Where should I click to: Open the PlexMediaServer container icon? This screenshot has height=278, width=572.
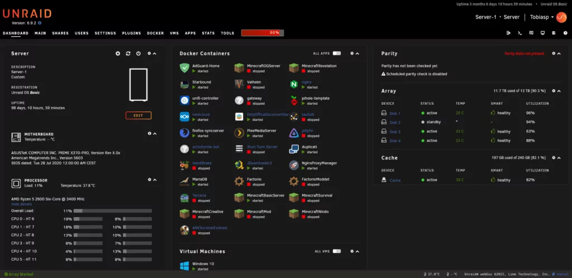tap(239, 133)
